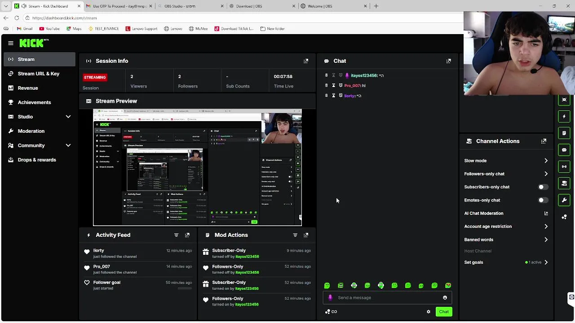Click the browser address bar
Screen dimensions: 575x323
click(x=243, y=18)
